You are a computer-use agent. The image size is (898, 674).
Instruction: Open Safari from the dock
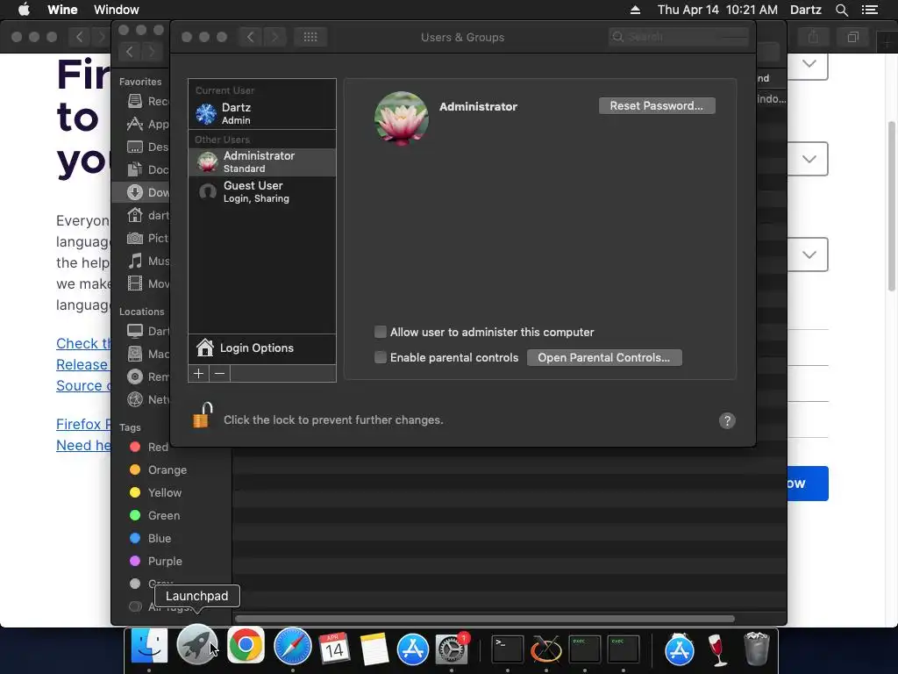[x=293, y=647]
